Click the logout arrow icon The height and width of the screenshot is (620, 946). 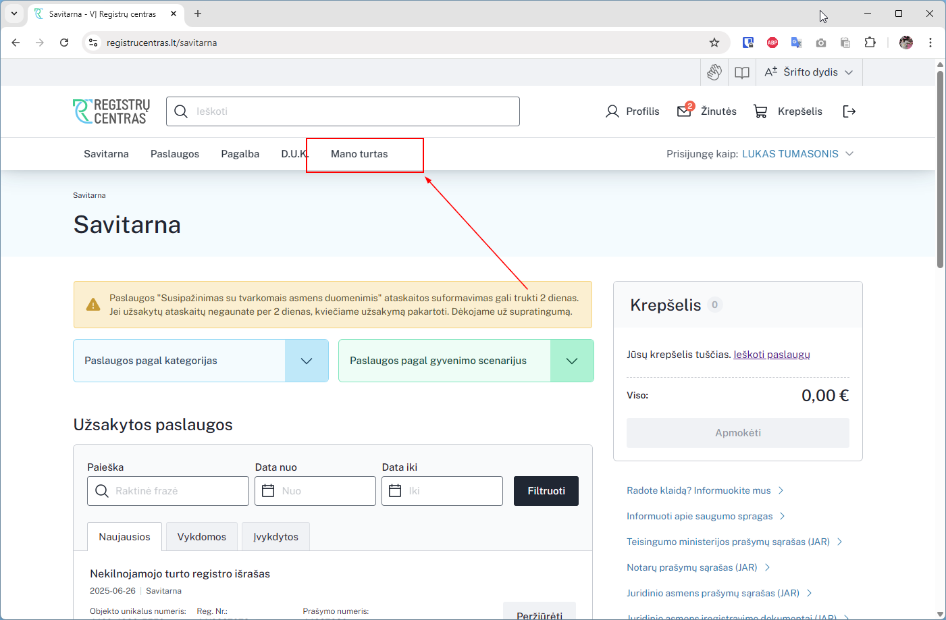pos(849,111)
